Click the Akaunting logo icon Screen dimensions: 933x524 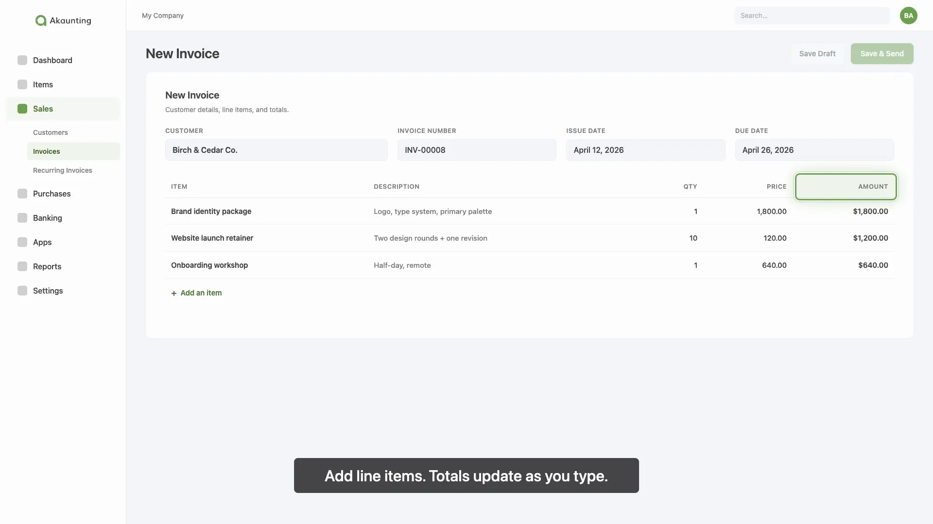tap(41, 20)
